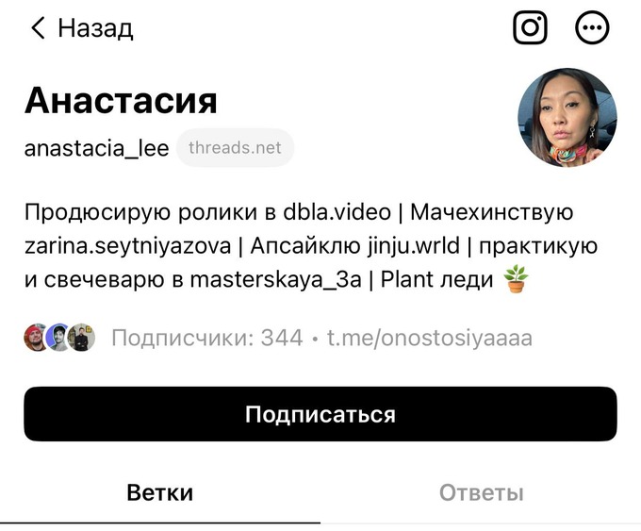Open the masterskaya_3a mention in bio
641x531 pixels.
tap(275, 280)
